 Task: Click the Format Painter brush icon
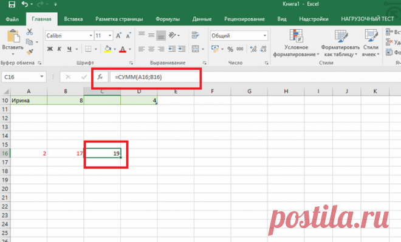click(x=30, y=52)
